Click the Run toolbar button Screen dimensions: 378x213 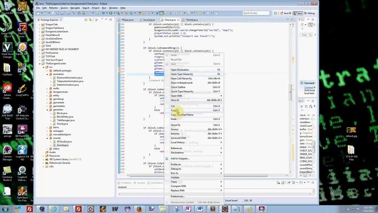111,13
